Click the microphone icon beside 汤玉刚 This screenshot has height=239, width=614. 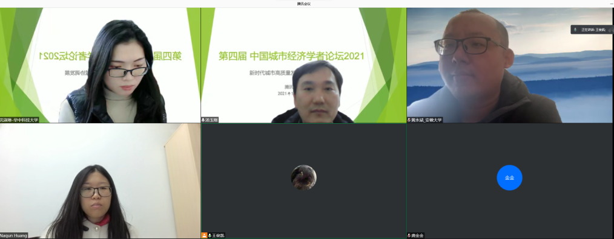pyautogui.click(x=203, y=120)
